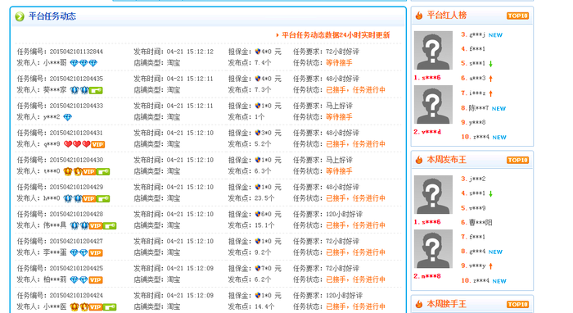The height and width of the screenshot is (313, 573).
Task: Click the green key badge next to 葵***家
Action: coord(96,90)
